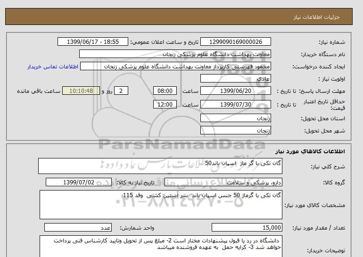Image resolution: width=363 pixels, height=257 pixels.
Task: Click the announcement date field 1399/06/17 - 18:55
Action: pyautogui.click(x=92, y=41)
